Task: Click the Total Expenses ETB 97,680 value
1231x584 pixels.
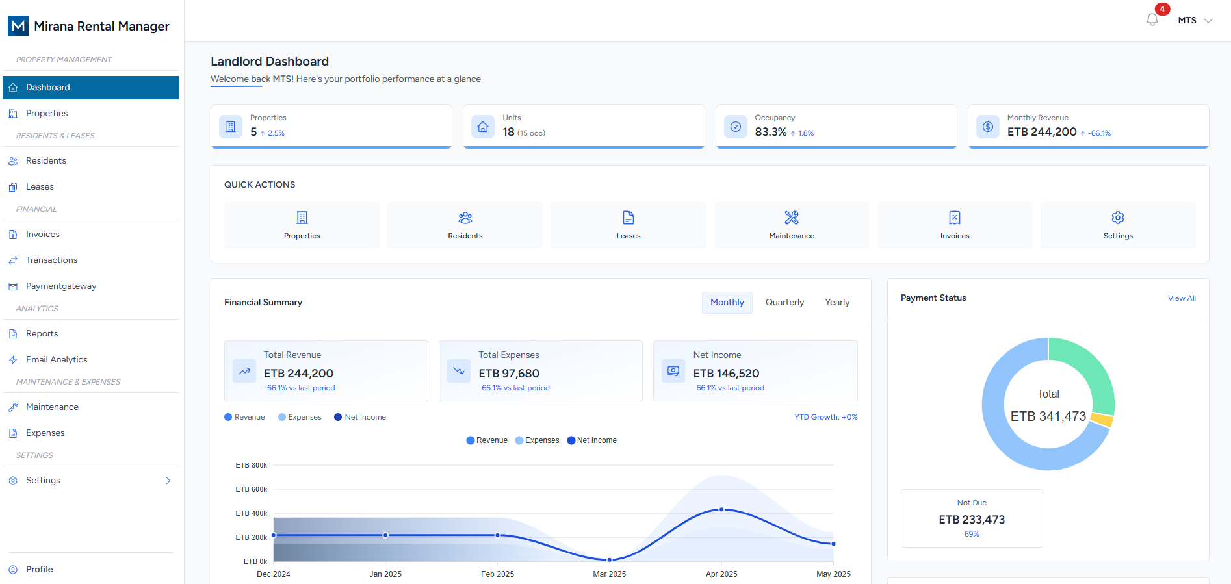Action: tap(509, 374)
